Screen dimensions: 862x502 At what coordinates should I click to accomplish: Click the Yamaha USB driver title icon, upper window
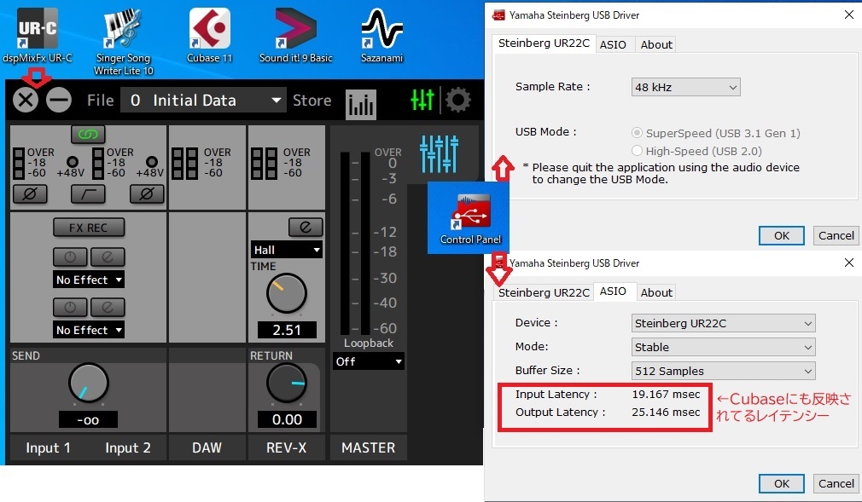(x=498, y=14)
